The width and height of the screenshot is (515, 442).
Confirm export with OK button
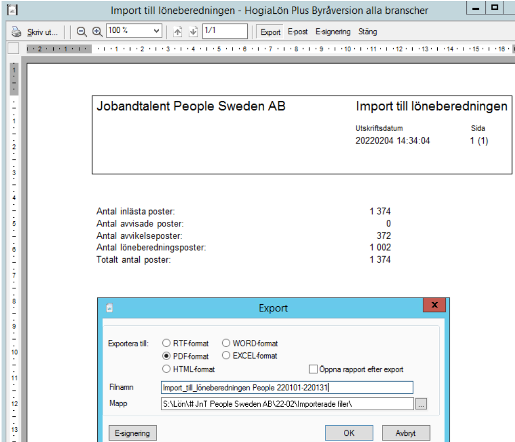[349, 433]
